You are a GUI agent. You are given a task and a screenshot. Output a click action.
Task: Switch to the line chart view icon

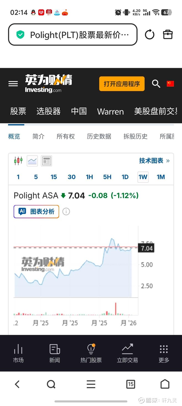(x=32, y=161)
